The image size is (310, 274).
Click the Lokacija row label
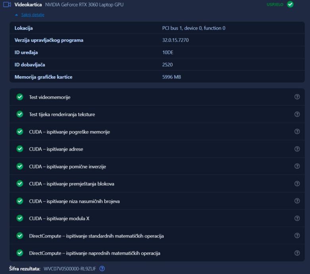pyautogui.click(x=23, y=28)
